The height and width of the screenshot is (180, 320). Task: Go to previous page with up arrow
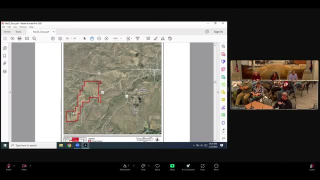pyautogui.click(x=53, y=38)
